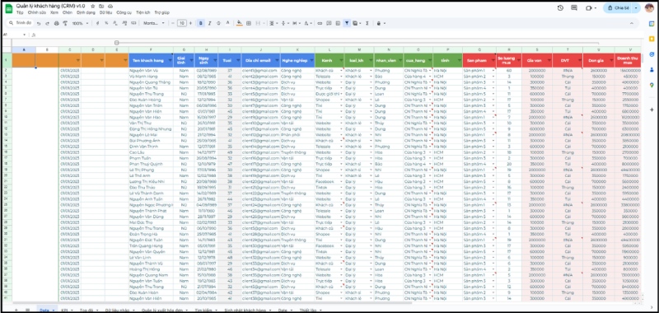Decrease font size with minus button
Image resolution: width=659 pixels, height=313 pixels.
tap(173, 24)
